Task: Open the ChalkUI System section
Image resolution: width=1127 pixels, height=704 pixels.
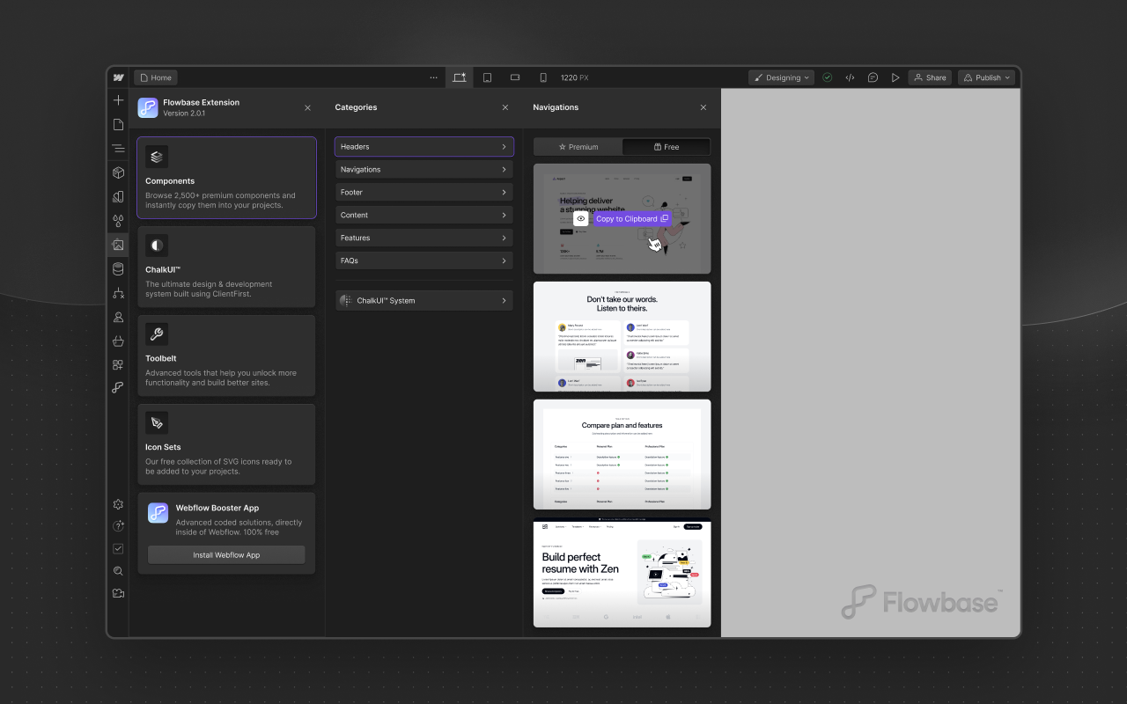Action: pos(424,299)
